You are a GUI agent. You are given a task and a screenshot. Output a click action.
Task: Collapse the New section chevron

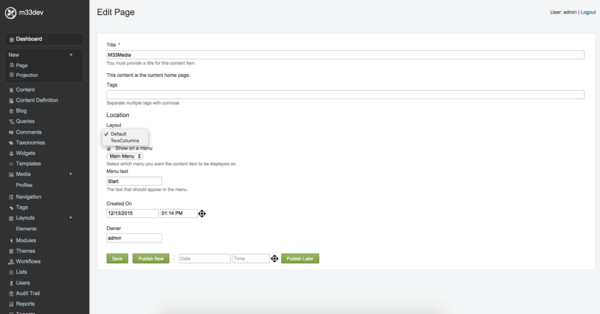71,55
